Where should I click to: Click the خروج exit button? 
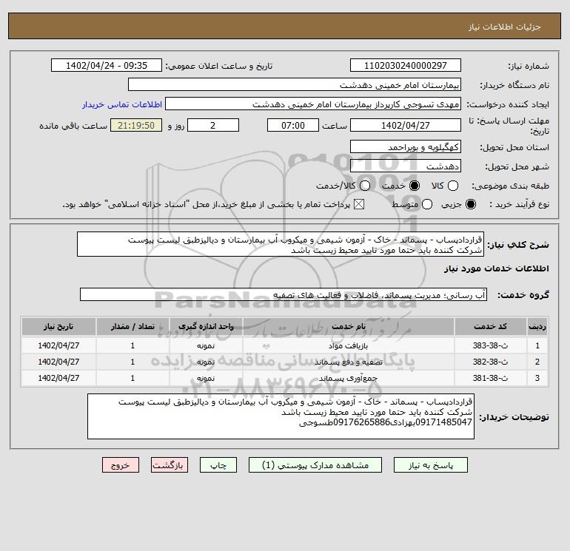pos(121,465)
